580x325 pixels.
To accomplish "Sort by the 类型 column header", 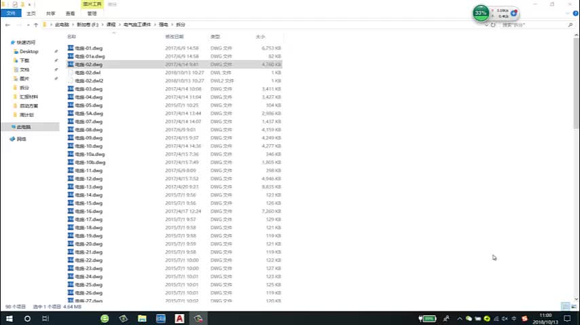I will (x=215, y=37).
